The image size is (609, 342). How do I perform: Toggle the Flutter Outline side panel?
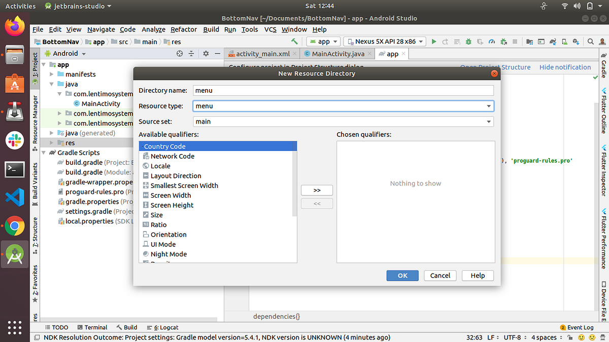(604, 110)
